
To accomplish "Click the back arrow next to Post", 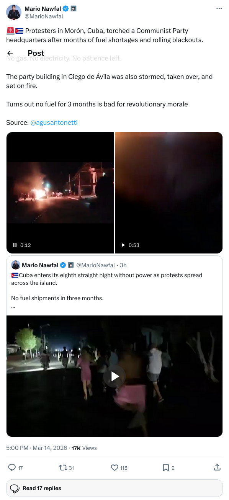I will [x=10, y=53].
